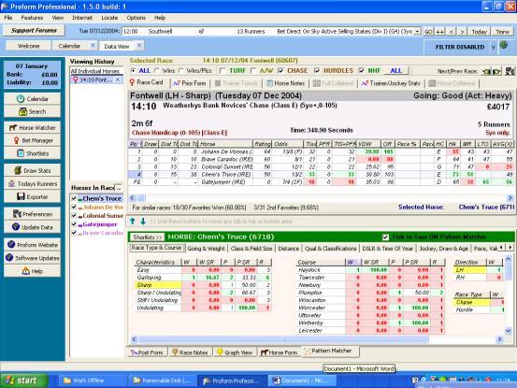The height and width of the screenshot is (388, 517).
Task: Show previous pattern tabs arrow
Action: click(x=501, y=247)
